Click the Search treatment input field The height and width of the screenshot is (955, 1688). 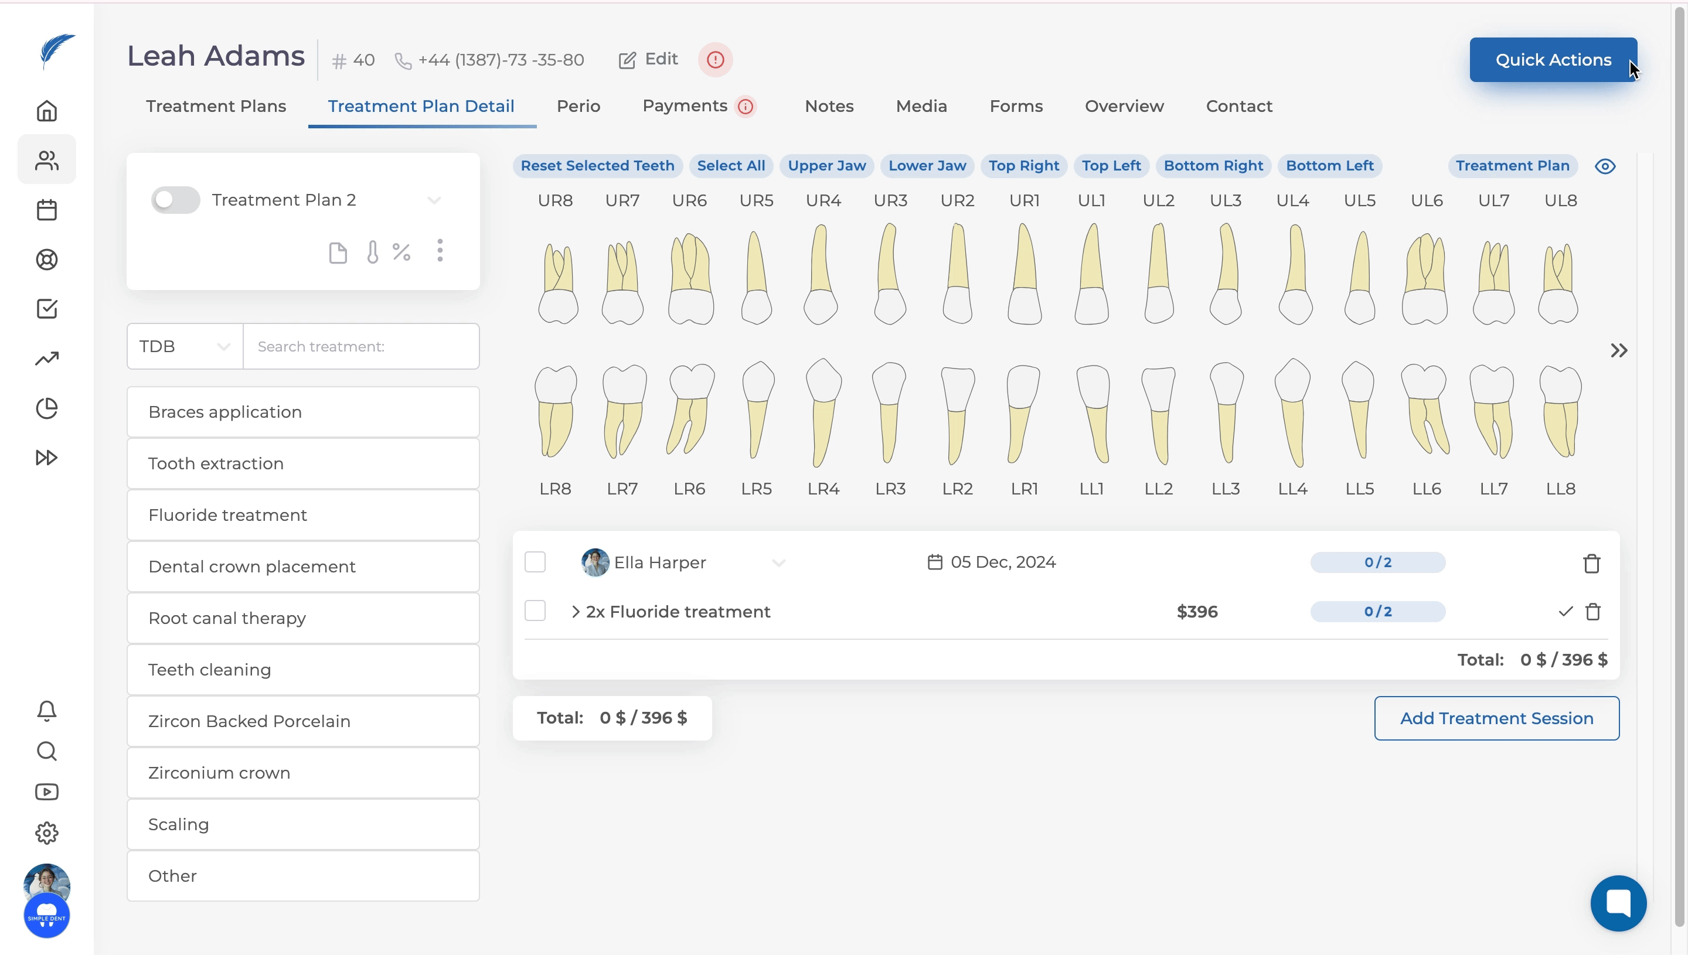361,346
